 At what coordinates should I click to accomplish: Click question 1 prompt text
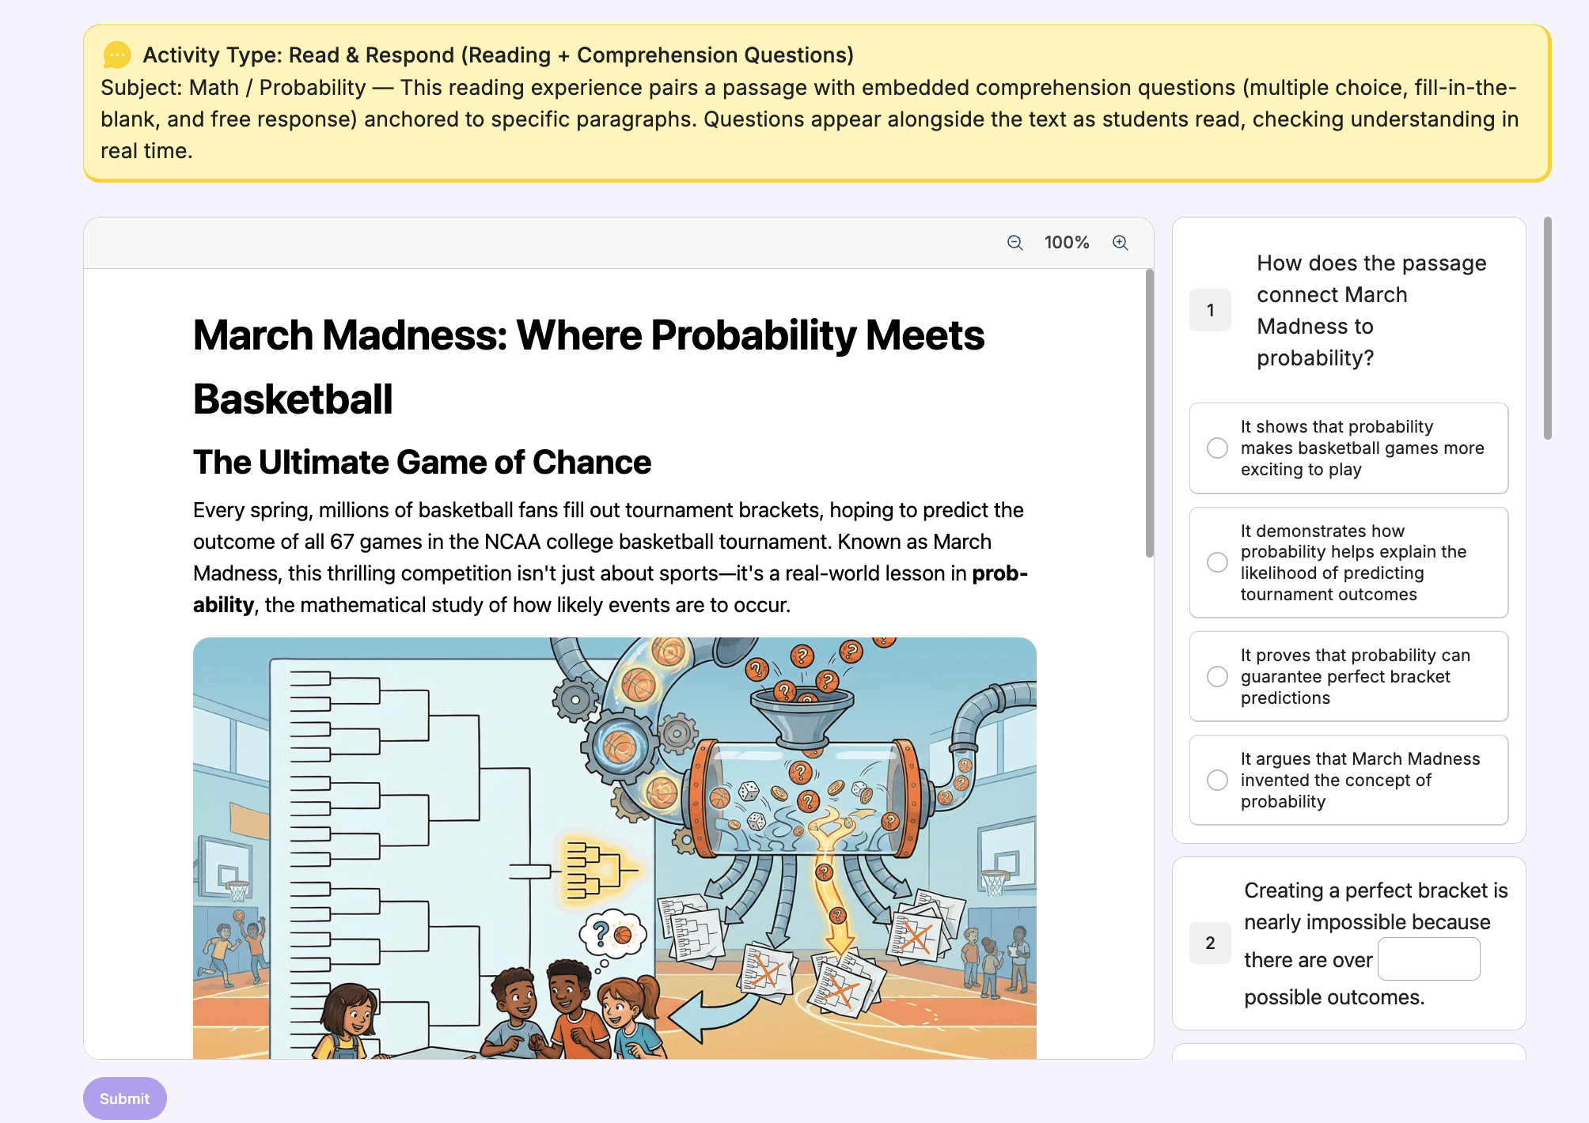[1371, 310]
